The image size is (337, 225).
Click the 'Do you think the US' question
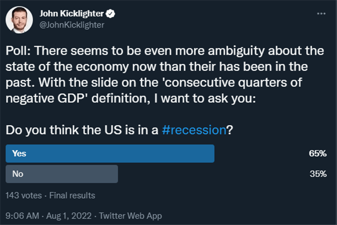(x=63, y=130)
